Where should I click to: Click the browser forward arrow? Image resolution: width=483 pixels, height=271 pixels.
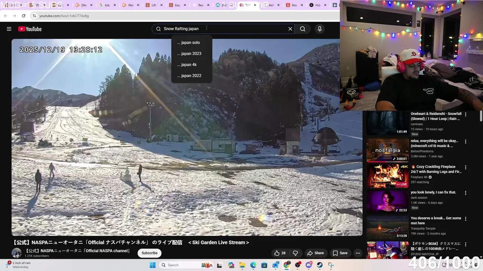(x=14, y=16)
